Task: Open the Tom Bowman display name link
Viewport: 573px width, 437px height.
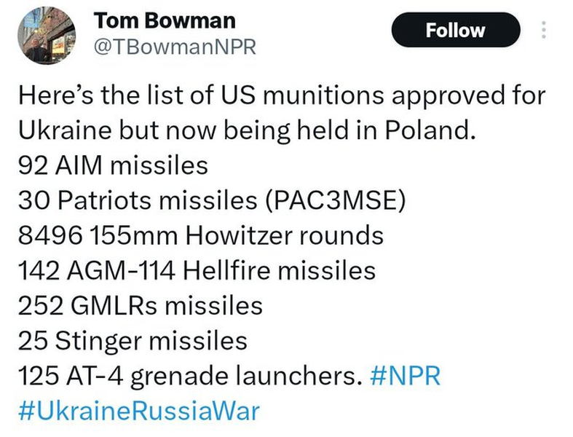Action: (x=165, y=21)
